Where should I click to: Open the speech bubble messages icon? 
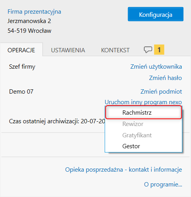click(148, 50)
